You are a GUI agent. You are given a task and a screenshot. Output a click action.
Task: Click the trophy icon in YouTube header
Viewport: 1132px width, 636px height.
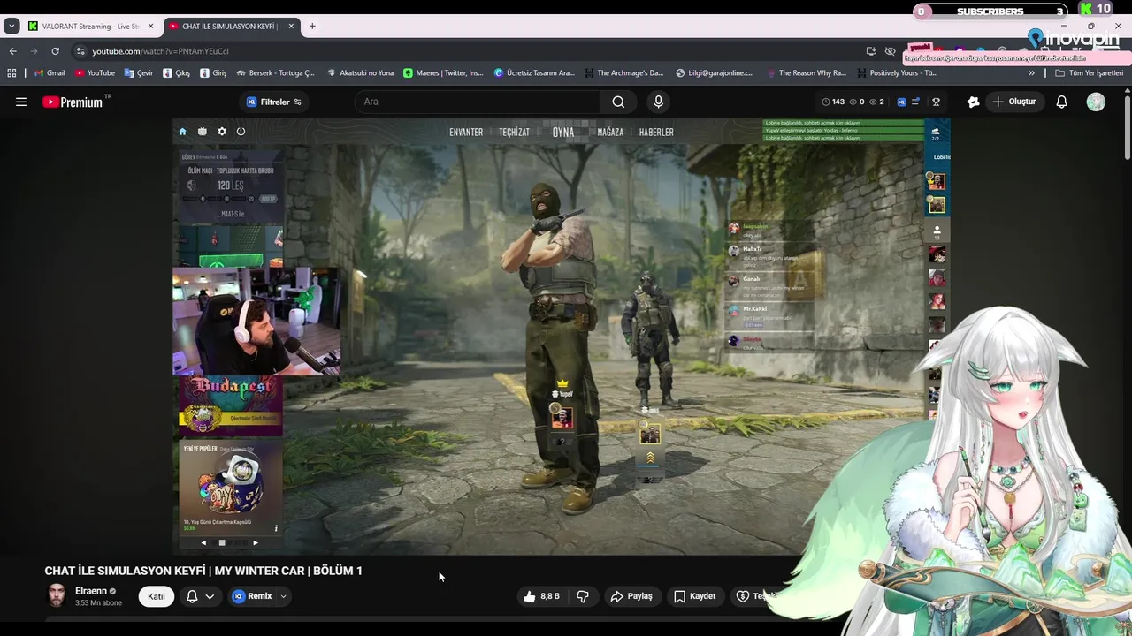tap(936, 102)
